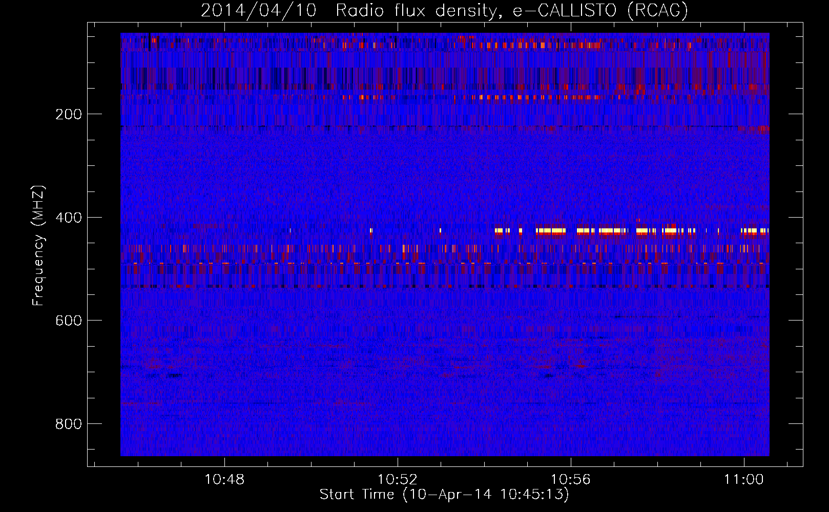Click the 600 frequency tick label
Viewport: 829px width, 512px height.
68,321
